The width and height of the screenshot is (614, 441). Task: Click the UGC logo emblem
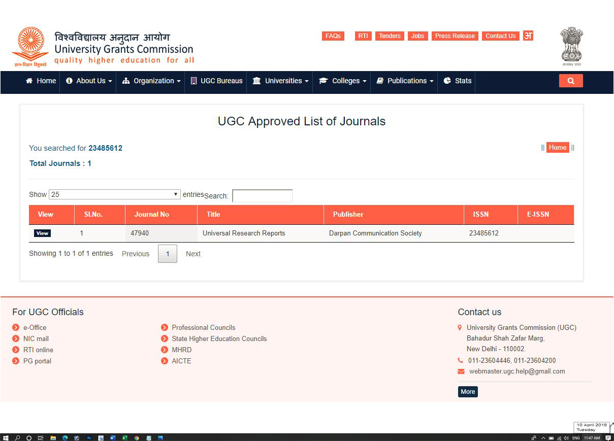(x=31, y=47)
